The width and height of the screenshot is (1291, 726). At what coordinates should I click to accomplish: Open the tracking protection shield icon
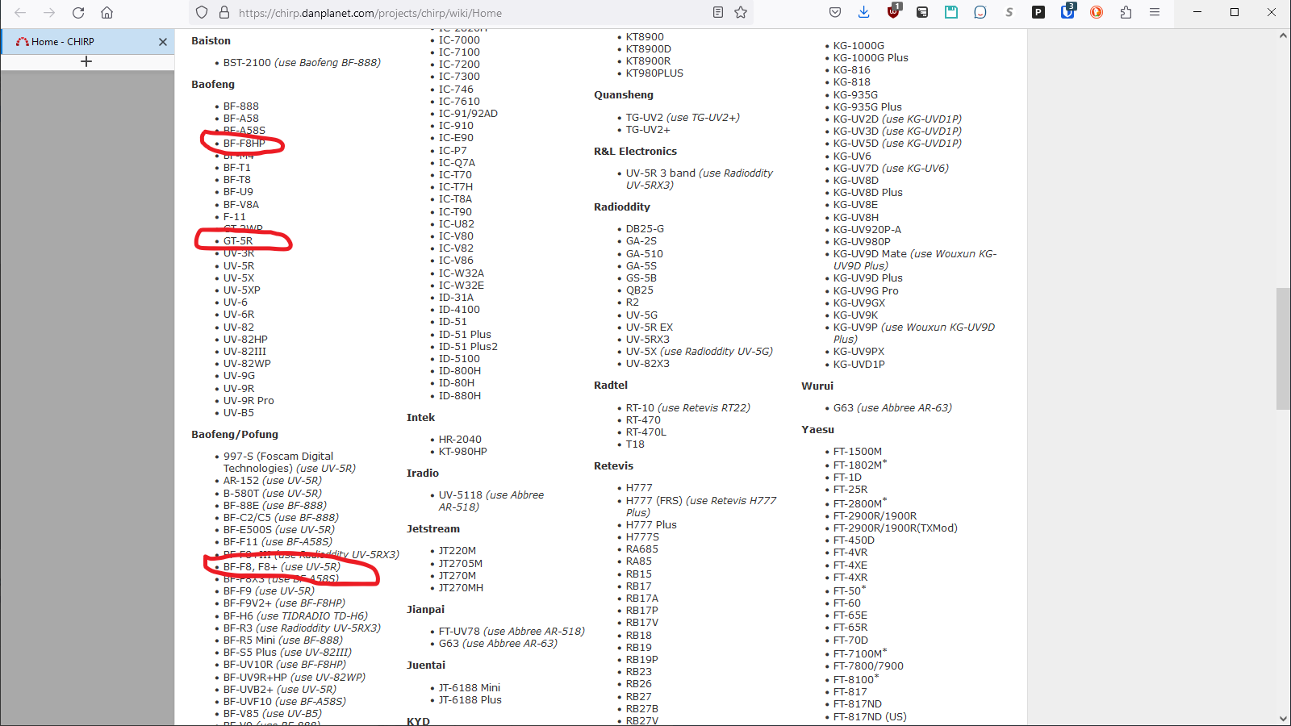[x=202, y=12]
